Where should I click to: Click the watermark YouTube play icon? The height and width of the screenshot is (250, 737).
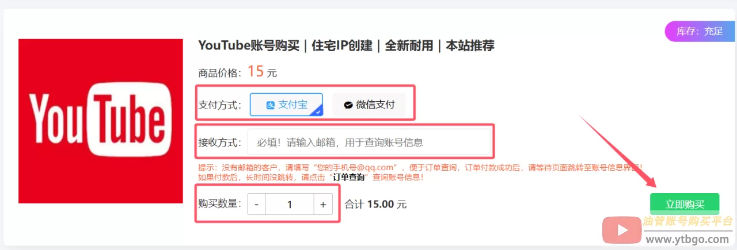pos(622,230)
